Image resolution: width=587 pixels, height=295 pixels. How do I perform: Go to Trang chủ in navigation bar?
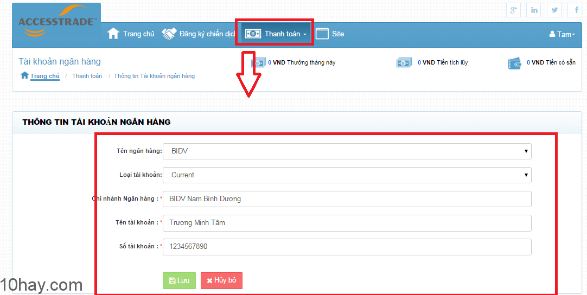[x=131, y=34]
